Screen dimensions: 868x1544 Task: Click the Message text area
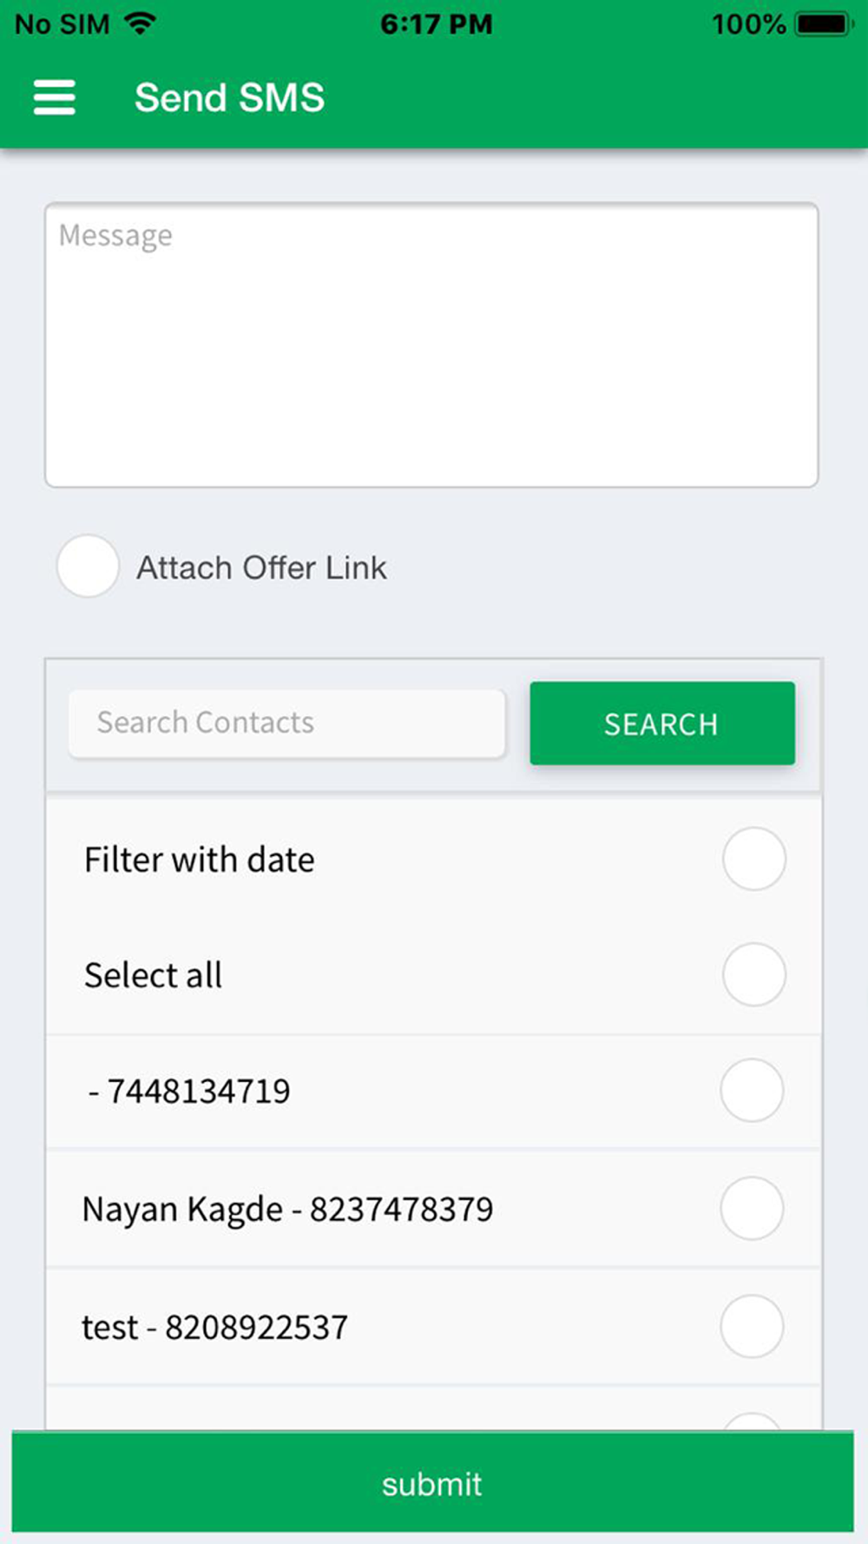coord(431,345)
